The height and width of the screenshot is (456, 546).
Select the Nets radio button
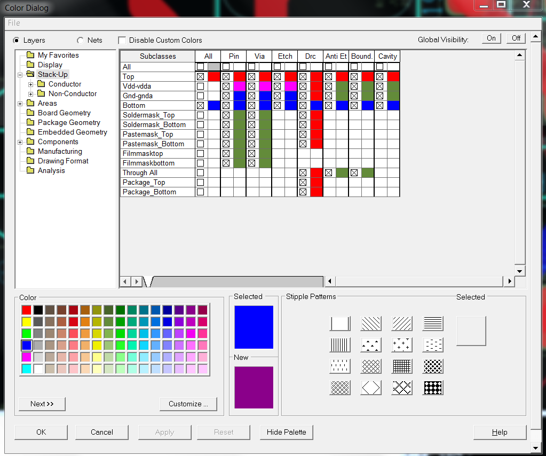(81, 40)
